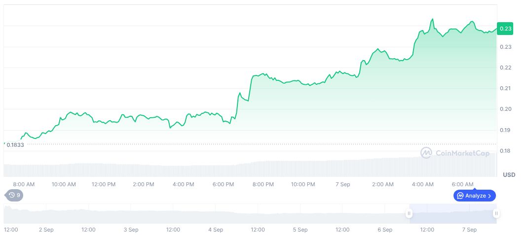Click the grip on the right range handle

pos(496,213)
